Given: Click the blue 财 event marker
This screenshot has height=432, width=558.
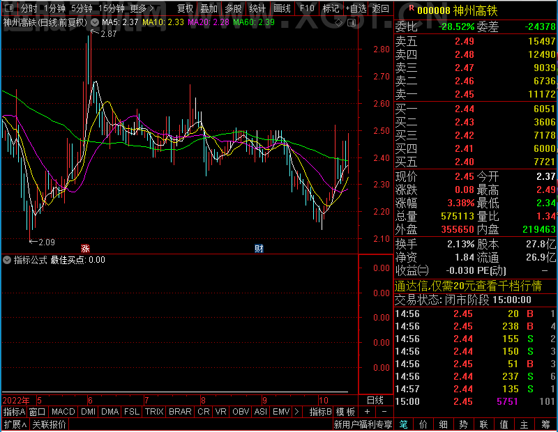Looking at the screenshot, I should coord(259,248).
